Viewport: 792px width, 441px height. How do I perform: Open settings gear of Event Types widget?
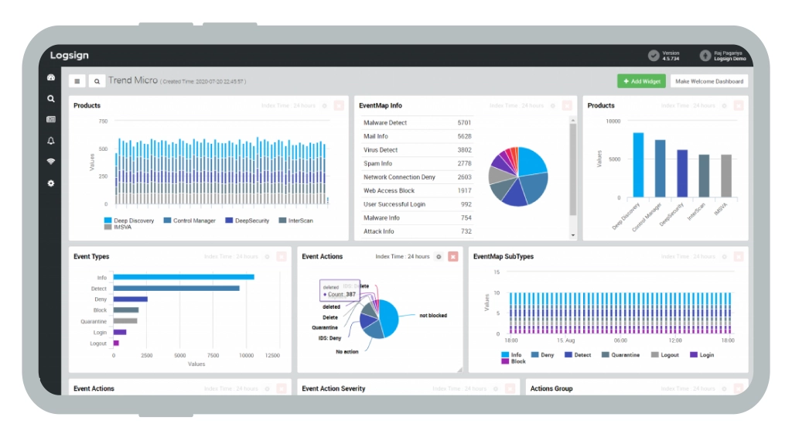[268, 257]
